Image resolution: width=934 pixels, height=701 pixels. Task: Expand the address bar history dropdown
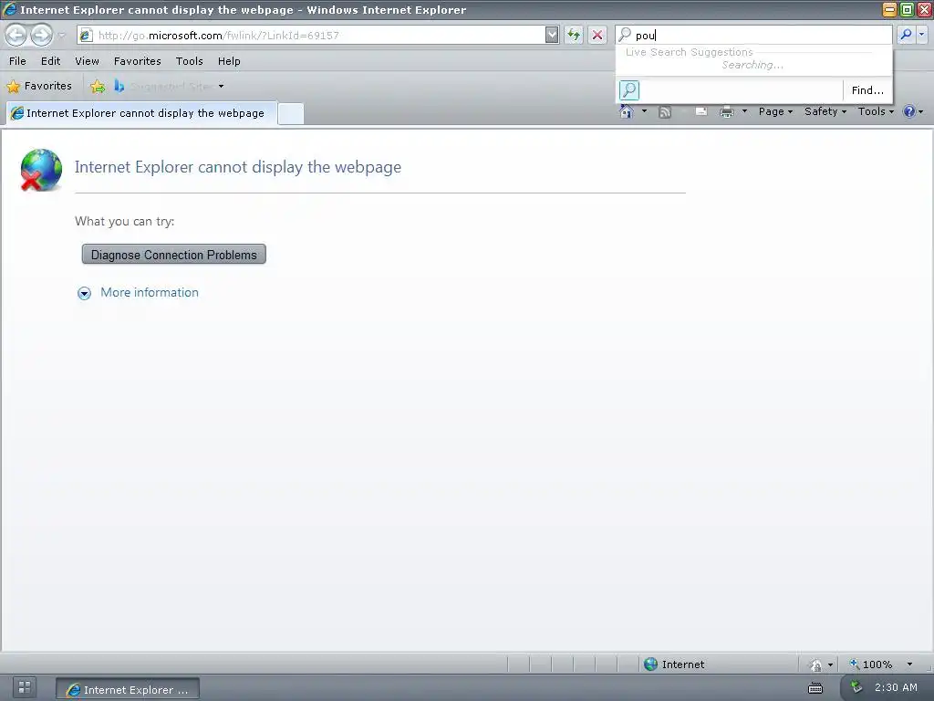coord(552,36)
